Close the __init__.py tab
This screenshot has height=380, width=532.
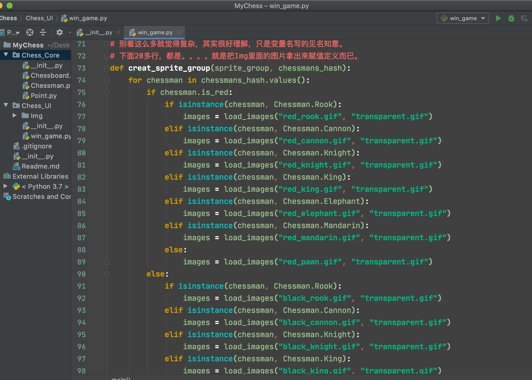pos(118,32)
